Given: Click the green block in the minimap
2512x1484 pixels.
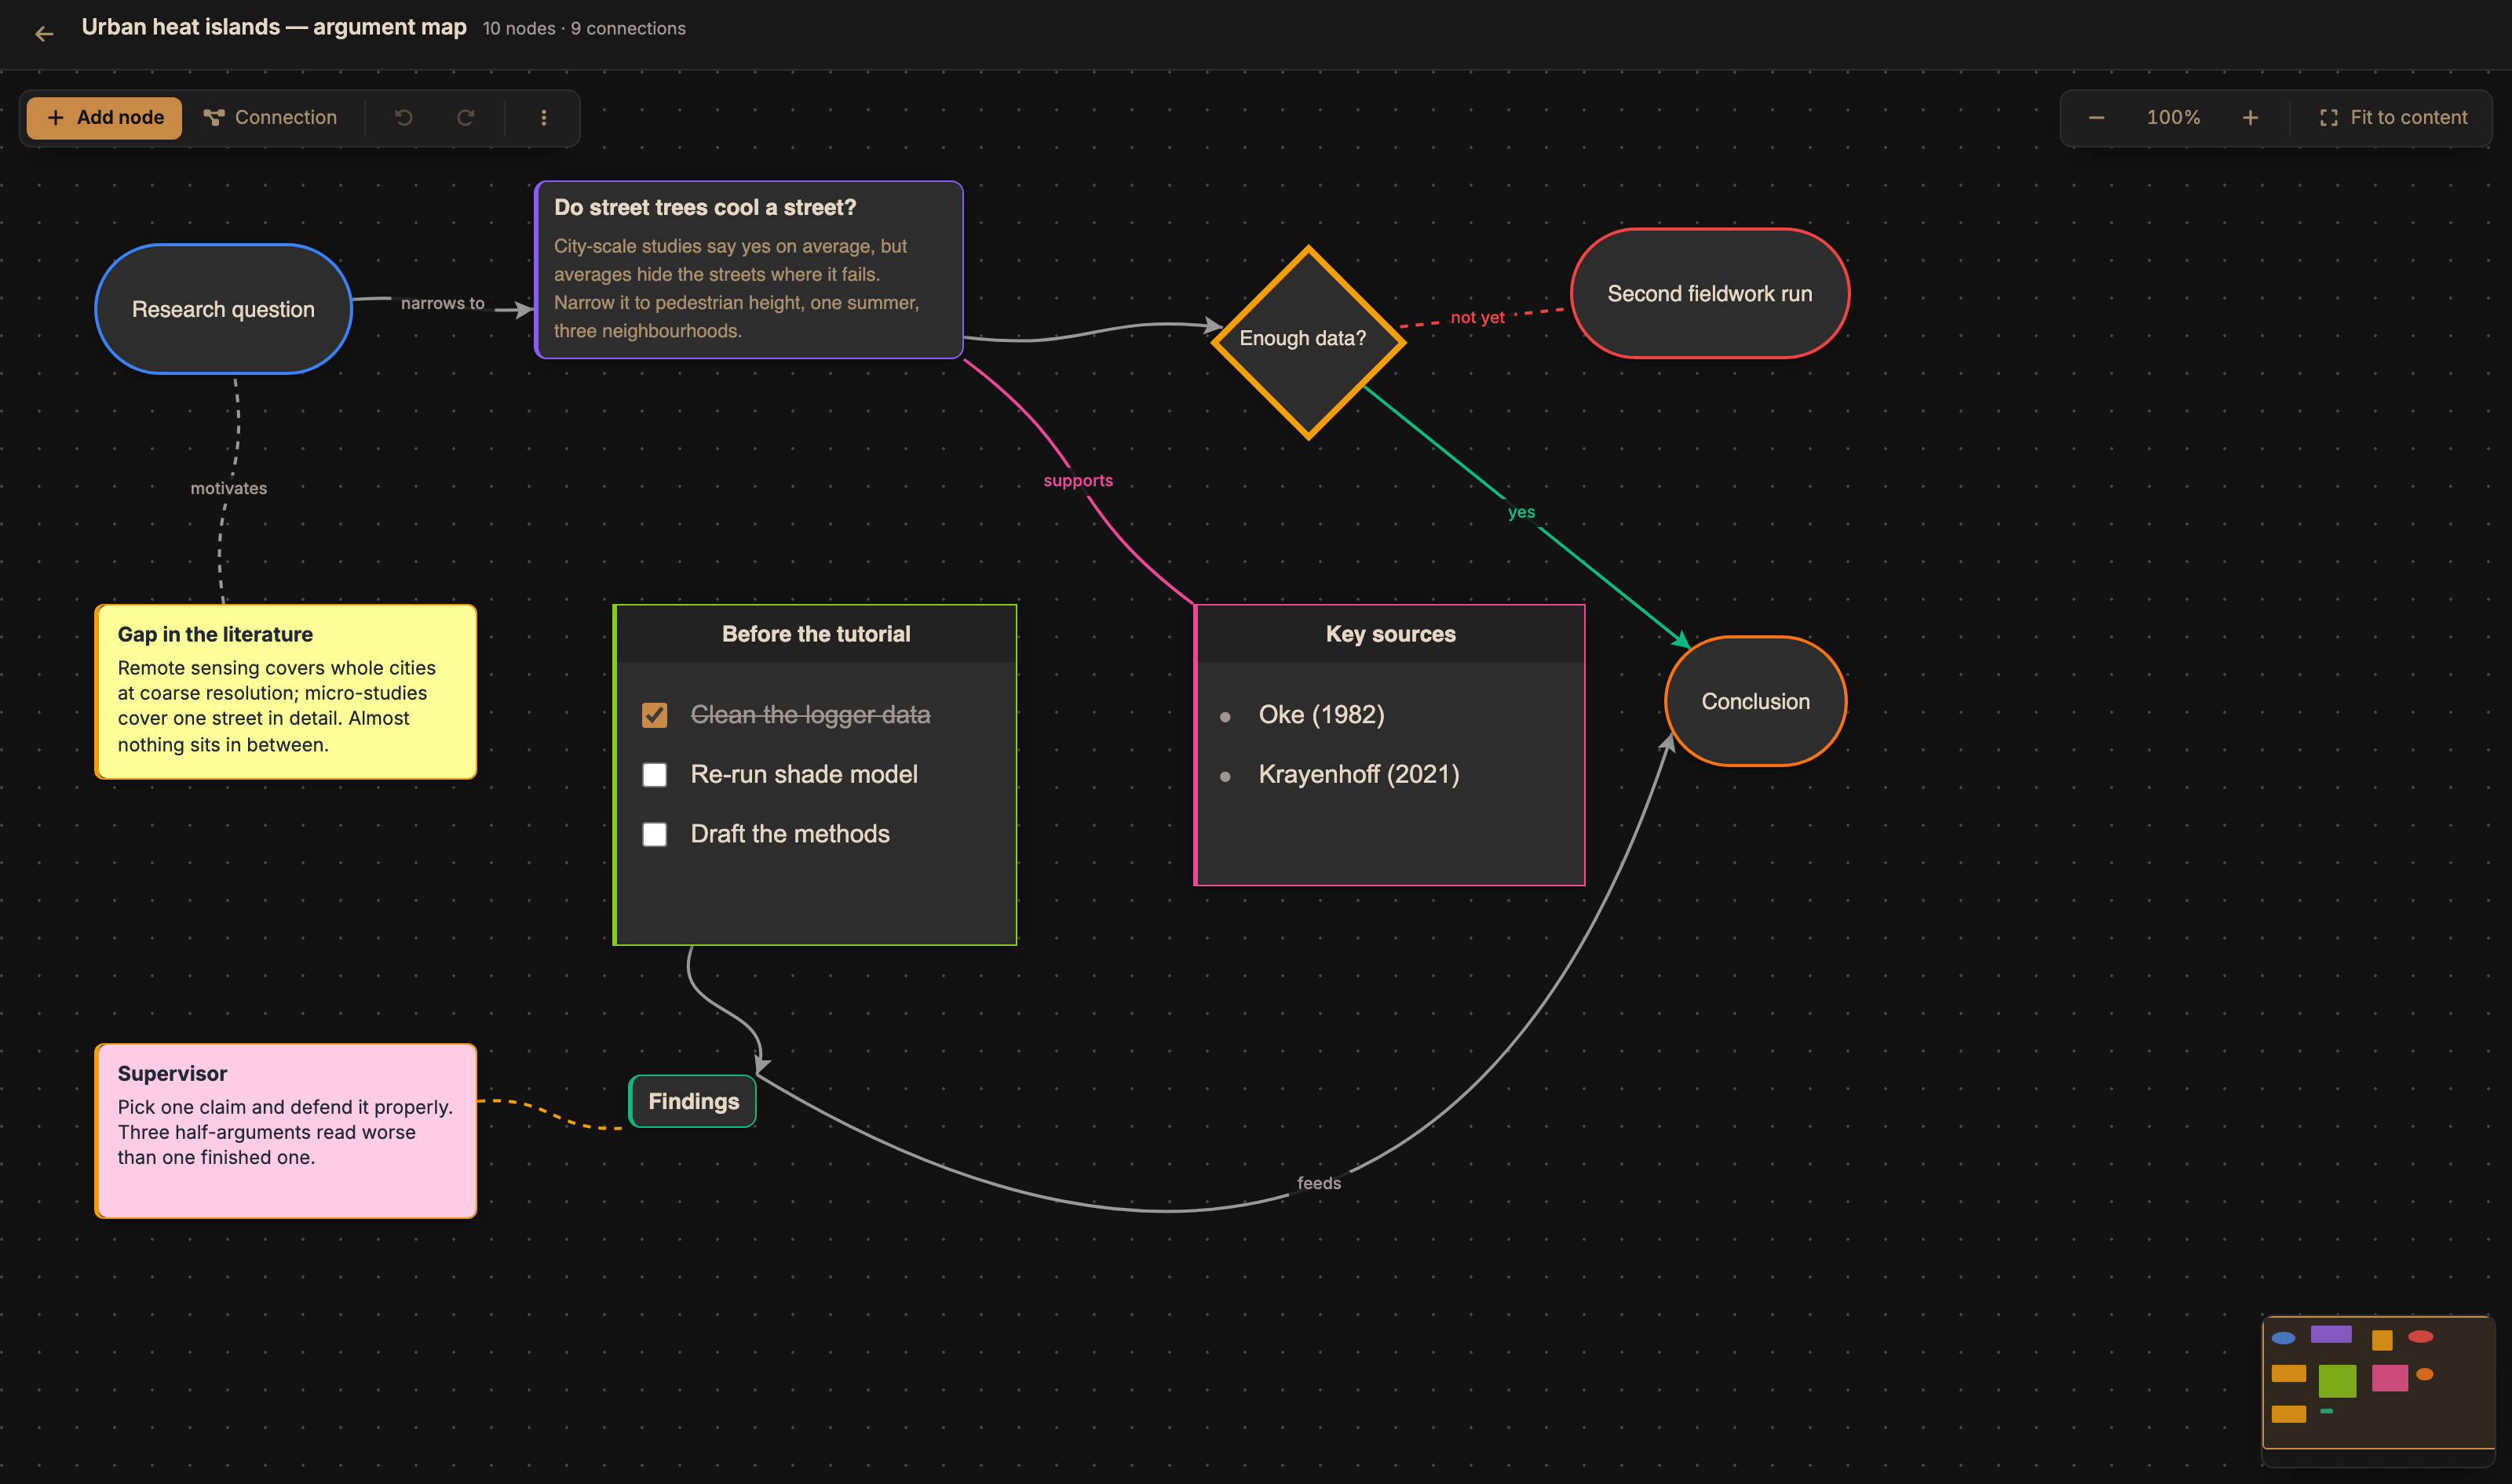Looking at the screenshot, I should tap(2337, 1380).
